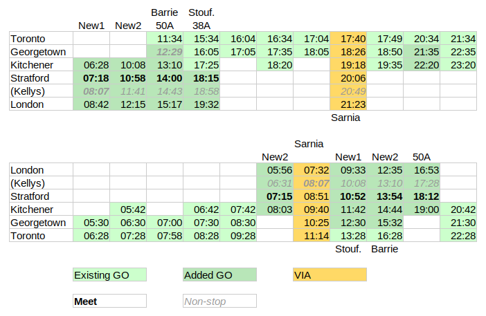Select the 11:14 Toronto VIA arrival cell
Image resolution: width=486 pixels, height=316 pixels.
(312, 236)
